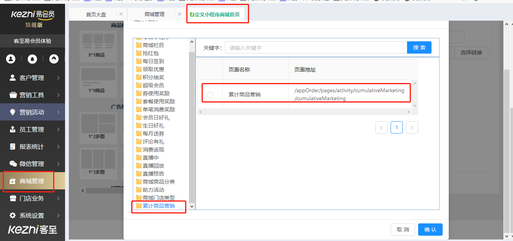Click table horizontal scrollbar right arrow
This screenshot has width=513, height=241.
[409, 112]
